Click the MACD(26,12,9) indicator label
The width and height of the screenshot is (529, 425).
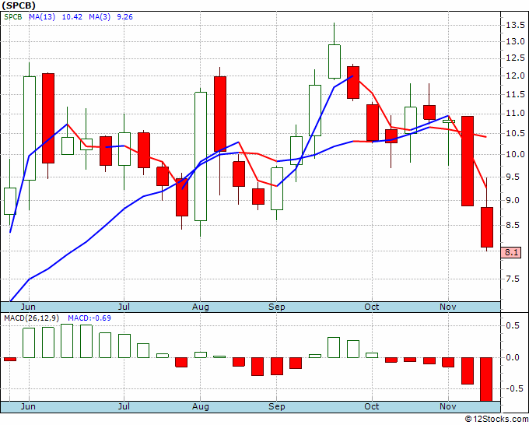click(x=31, y=318)
